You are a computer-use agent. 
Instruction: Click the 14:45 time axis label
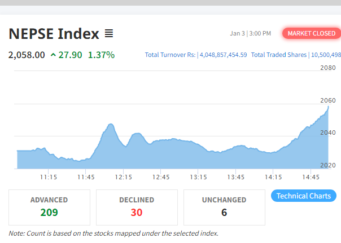click(x=311, y=177)
